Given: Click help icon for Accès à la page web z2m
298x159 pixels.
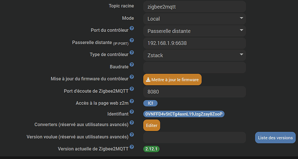Looking at the screenshot, I should pyautogui.click(x=132, y=101).
